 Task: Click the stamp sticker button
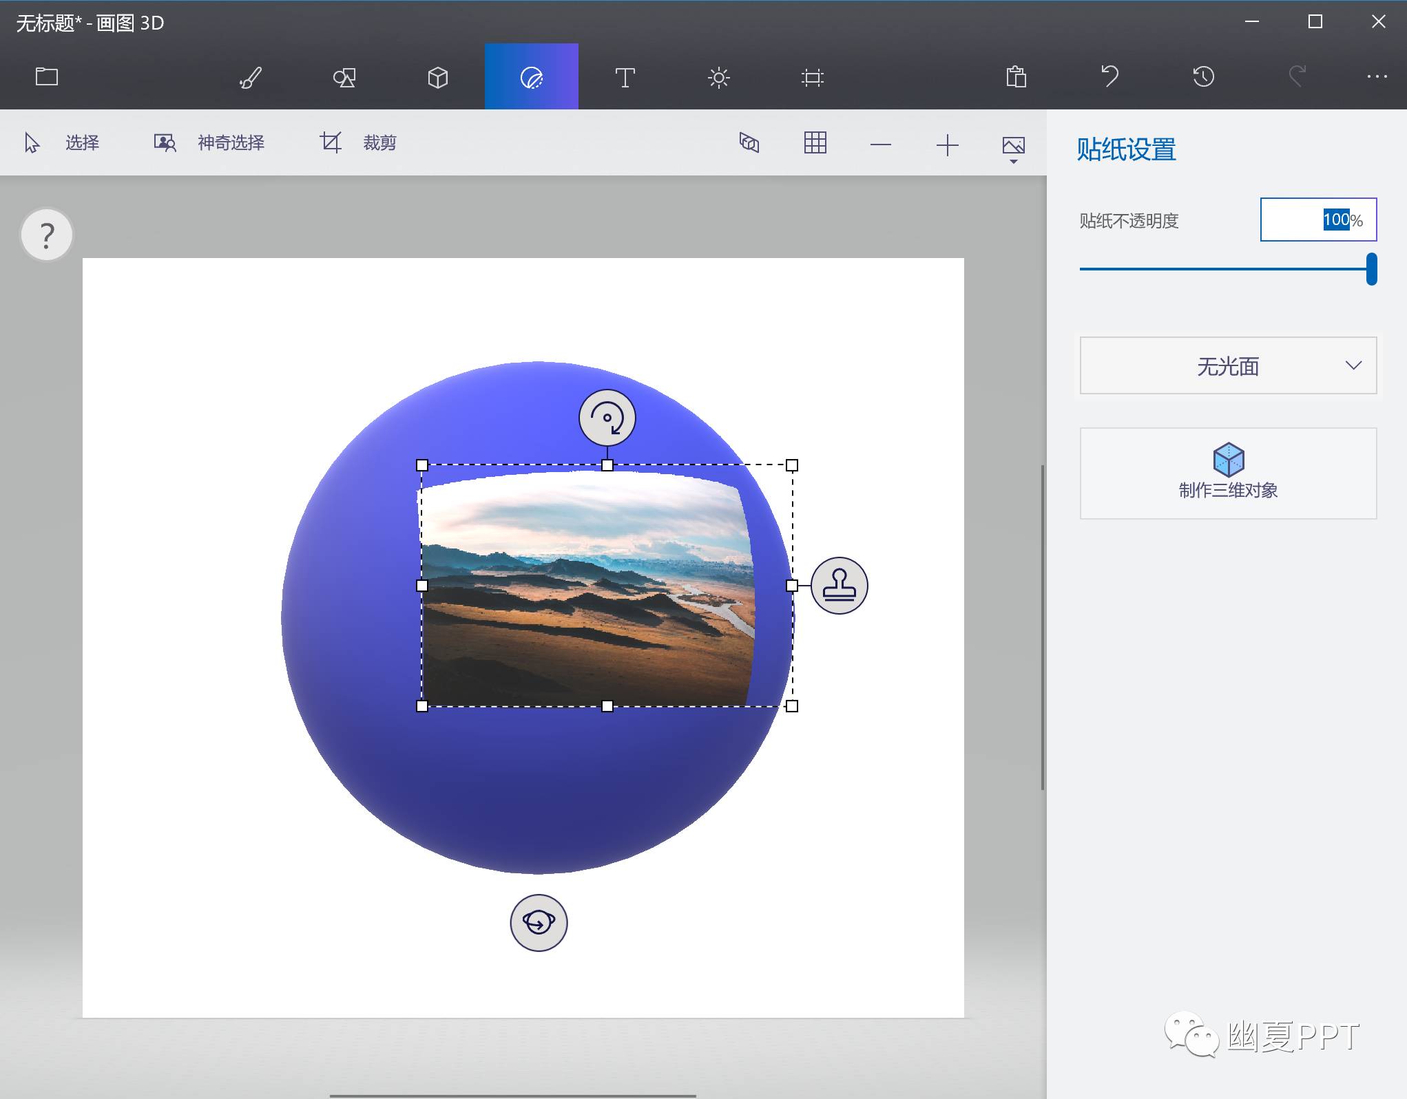tap(839, 586)
